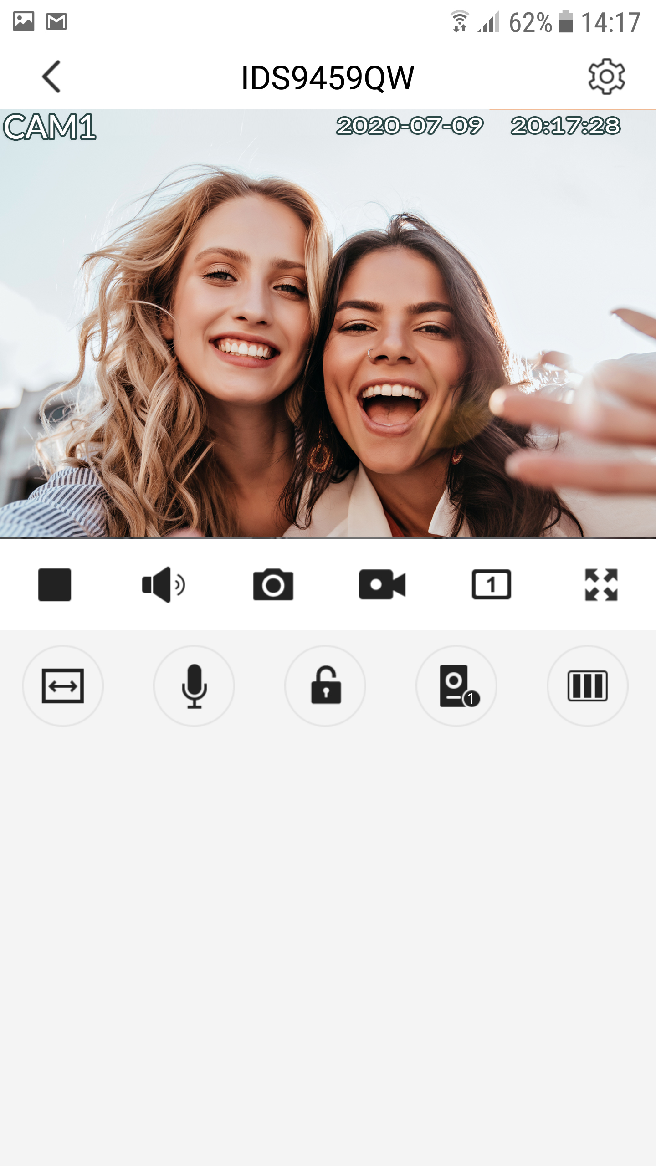The image size is (656, 1166).
Task: Tap the 2020-07-09 date overlay
Action: 410,126
